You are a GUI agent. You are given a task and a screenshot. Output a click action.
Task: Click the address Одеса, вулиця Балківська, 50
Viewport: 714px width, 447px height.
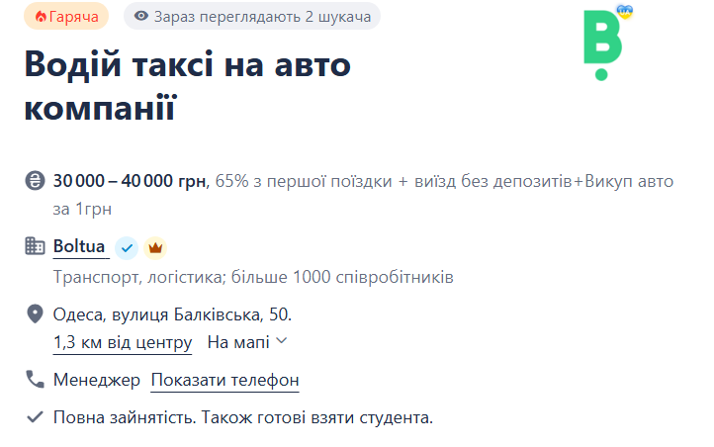tap(173, 314)
